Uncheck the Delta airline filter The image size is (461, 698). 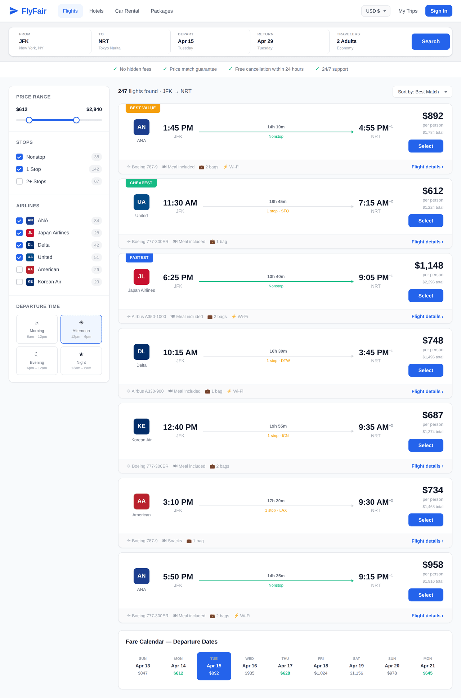pyautogui.click(x=19, y=245)
